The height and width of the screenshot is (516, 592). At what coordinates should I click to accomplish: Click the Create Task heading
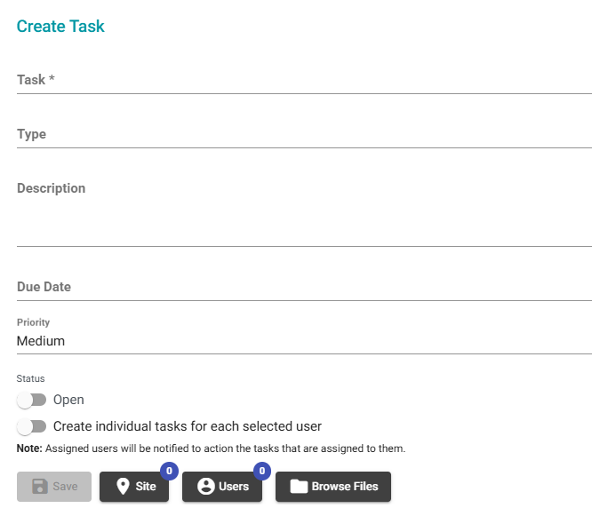60,27
